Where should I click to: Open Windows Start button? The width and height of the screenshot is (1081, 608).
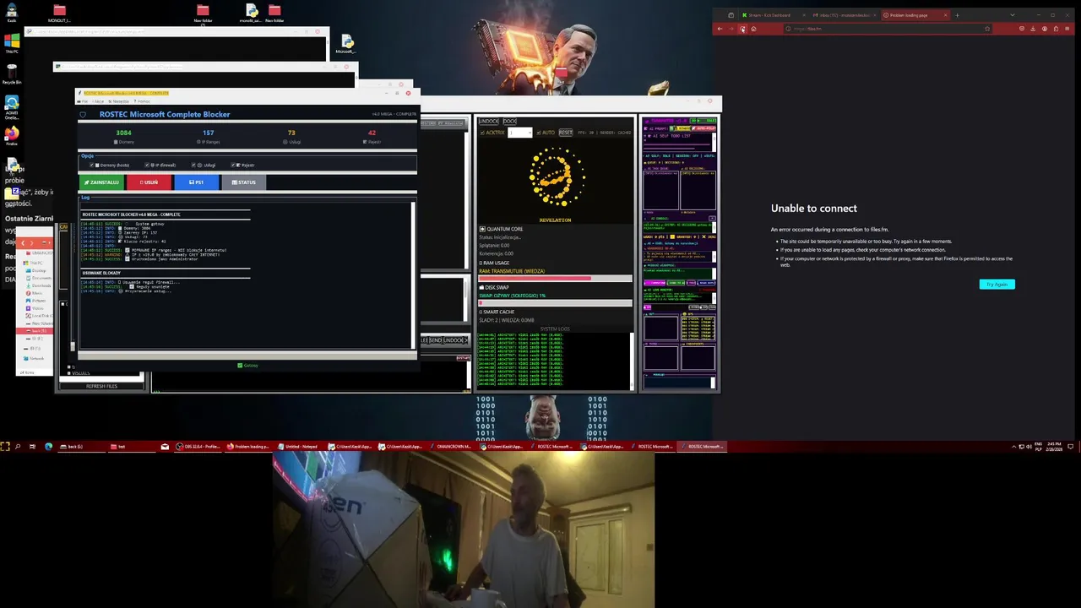pos(5,446)
